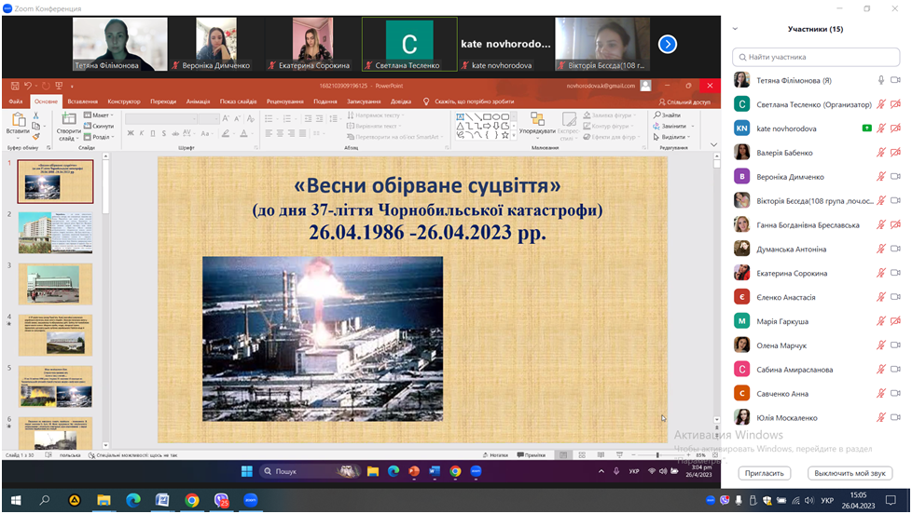Expand the Упорядкувати dropdown in ribbon
Screen dimensions: 912x514
tap(537, 131)
